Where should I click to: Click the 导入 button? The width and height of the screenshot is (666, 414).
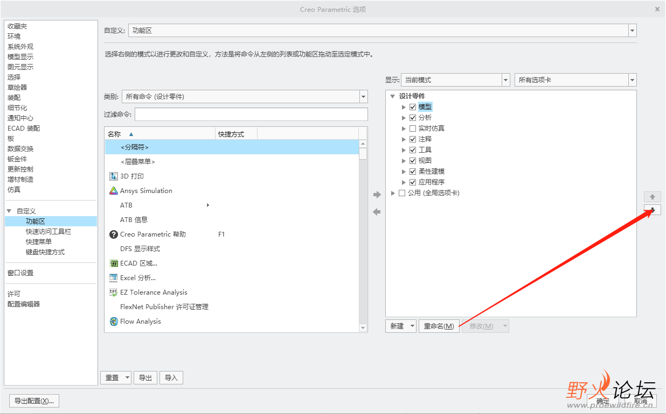[171, 377]
